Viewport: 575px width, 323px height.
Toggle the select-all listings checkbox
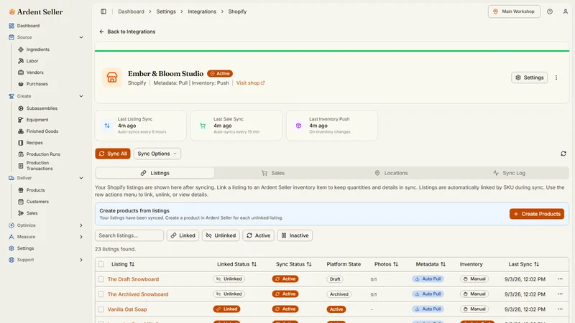(101, 264)
